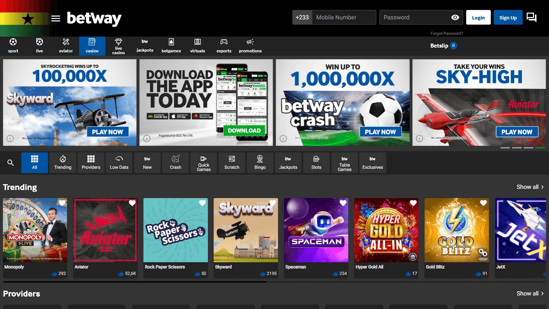Open the JetX game thumbnail
This screenshot has width=549, height=309.
(520, 230)
